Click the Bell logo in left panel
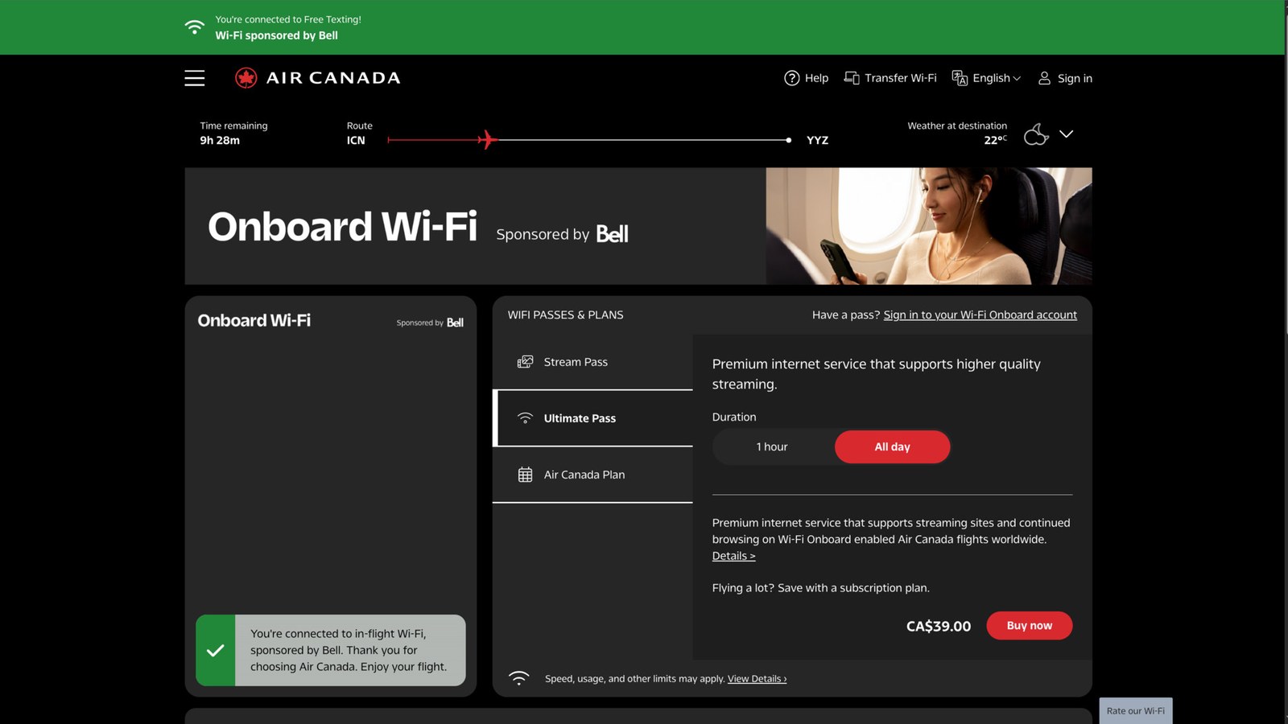Image resolution: width=1288 pixels, height=724 pixels. point(455,323)
